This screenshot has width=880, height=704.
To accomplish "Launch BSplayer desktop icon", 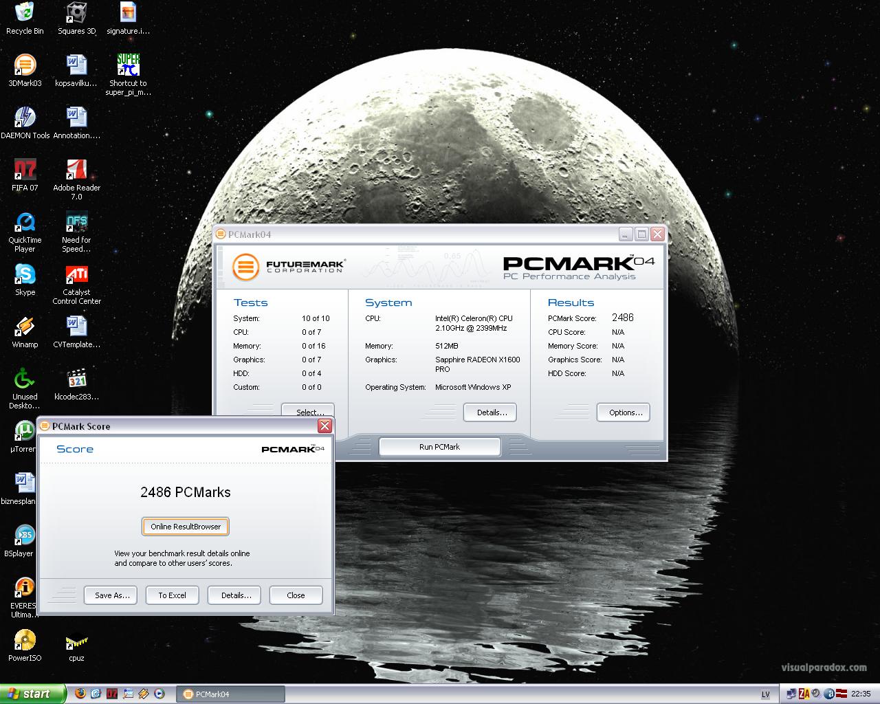I will click(x=21, y=541).
